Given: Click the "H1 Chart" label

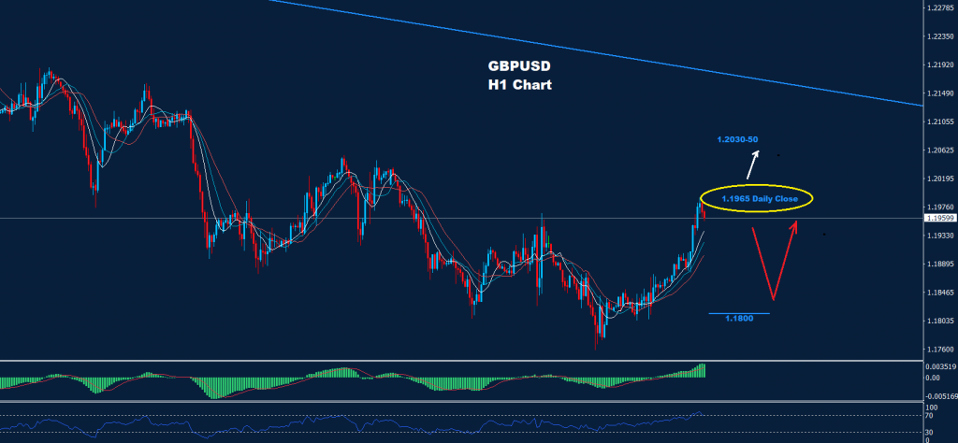Looking at the screenshot, I should (x=519, y=85).
